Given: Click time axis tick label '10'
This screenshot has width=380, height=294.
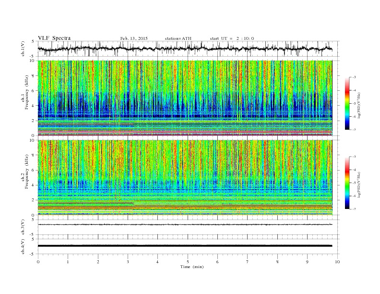Looking at the screenshot, I should pyautogui.click(x=337, y=262).
